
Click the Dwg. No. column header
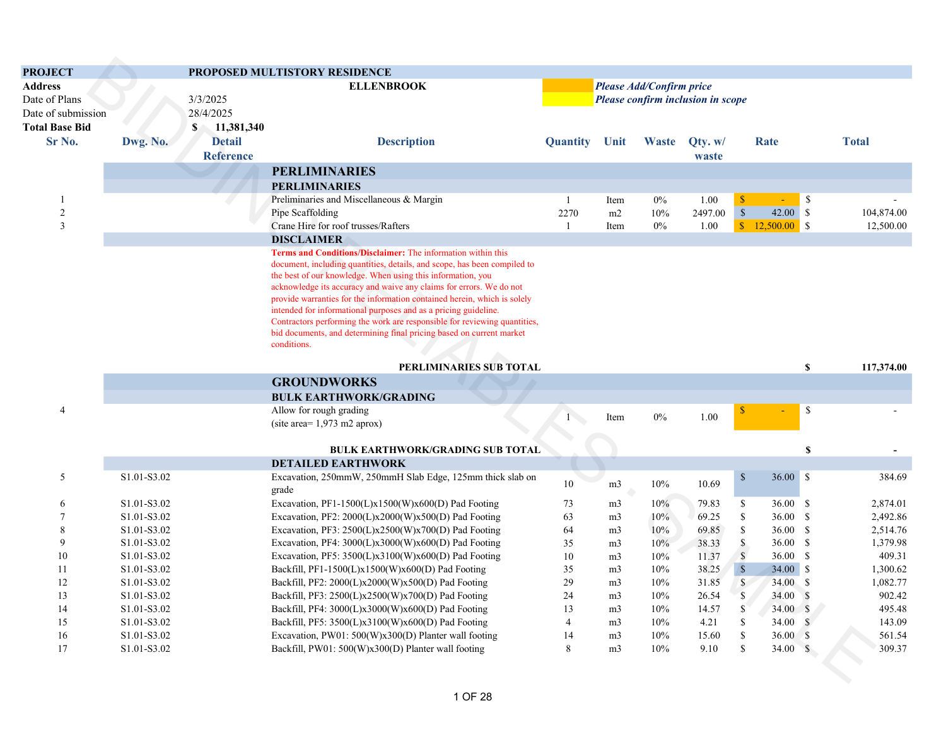tap(145, 141)
